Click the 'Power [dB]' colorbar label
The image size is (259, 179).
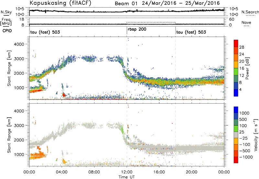tap(247, 68)
